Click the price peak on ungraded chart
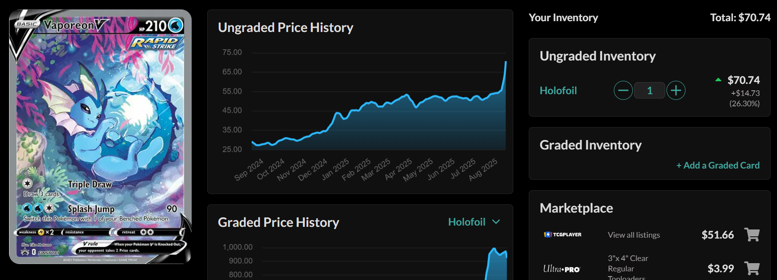The image size is (777, 280). pyautogui.click(x=505, y=63)
